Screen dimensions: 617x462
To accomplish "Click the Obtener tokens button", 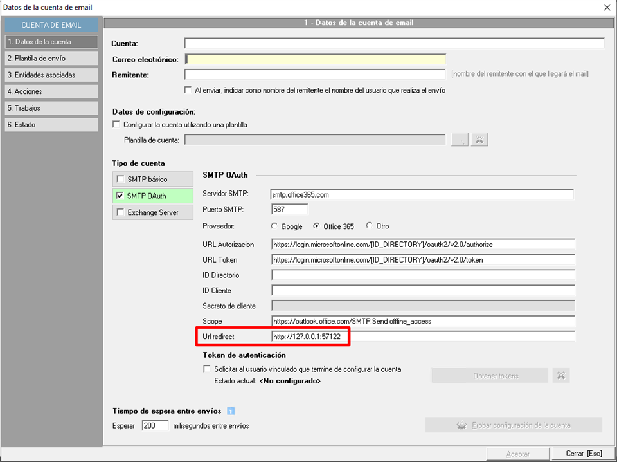I will pos(489,376).
